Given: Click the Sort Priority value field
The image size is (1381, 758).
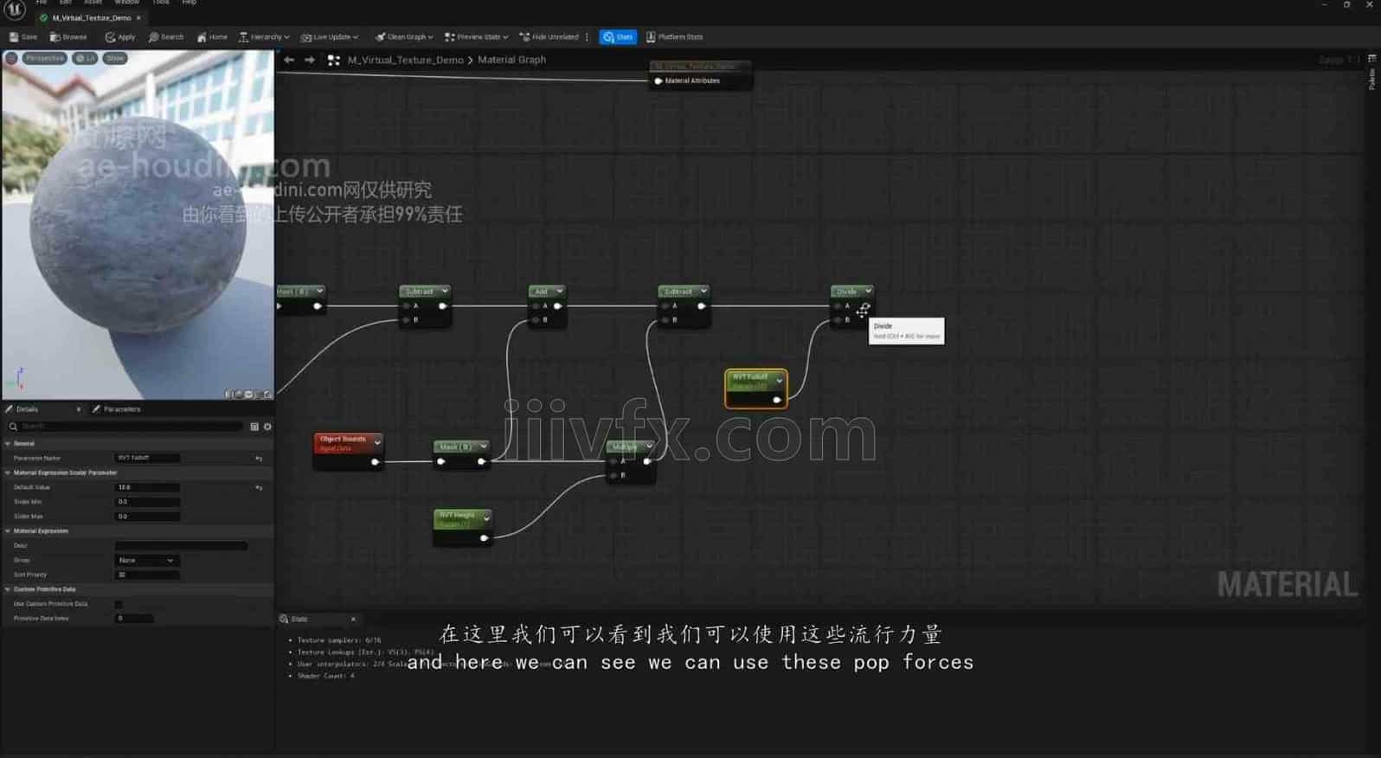Looking at the screenshot, I should (x=148, y=575).
